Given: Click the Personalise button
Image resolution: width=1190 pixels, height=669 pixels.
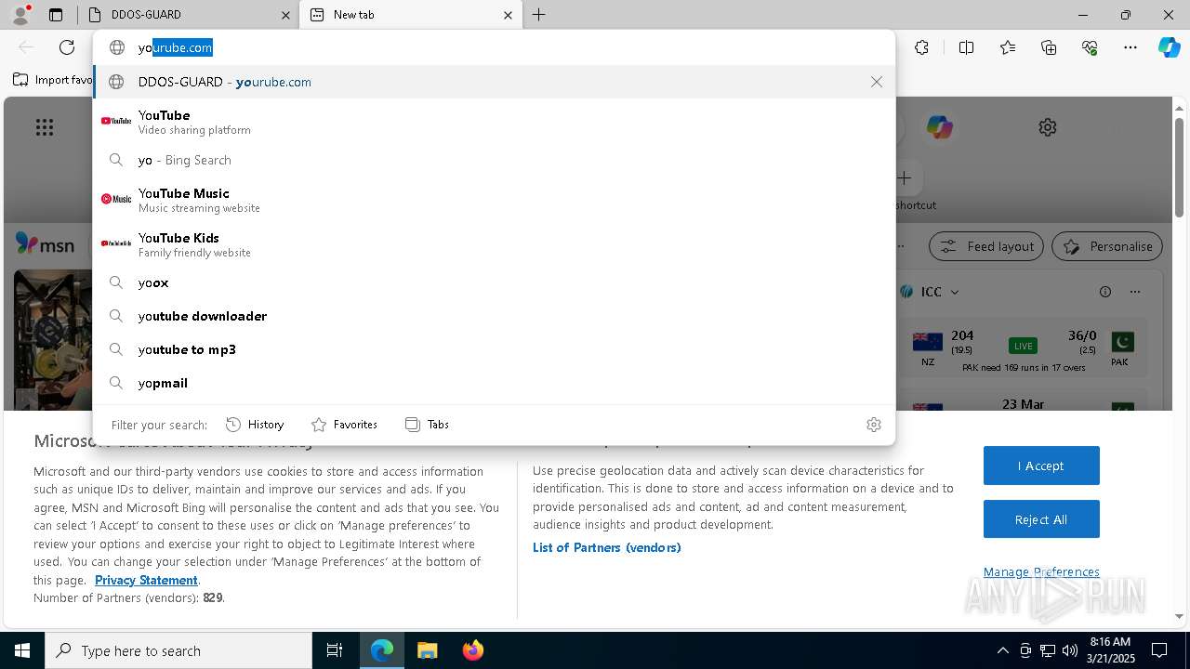Looking at the screenshot, I should tap(1106, 246).
